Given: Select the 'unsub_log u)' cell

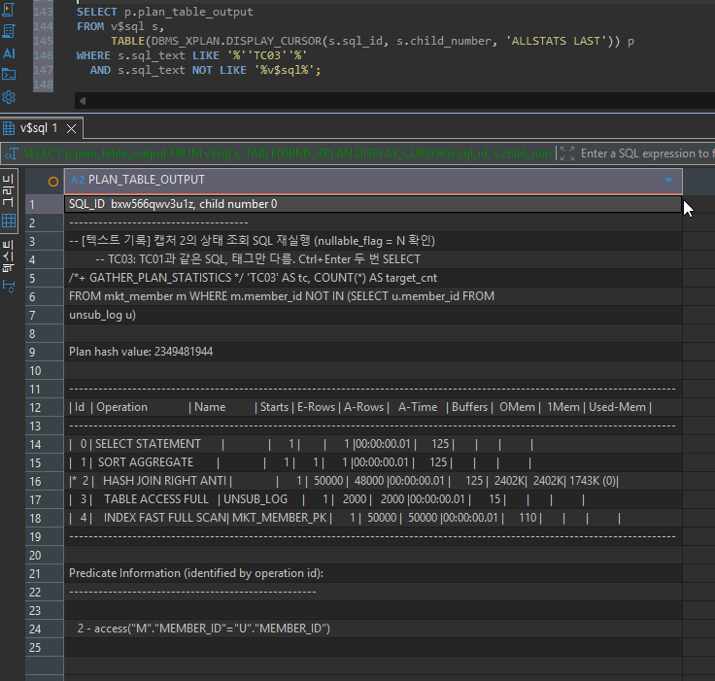Looking at the screenshot, I should coord(373,315).
